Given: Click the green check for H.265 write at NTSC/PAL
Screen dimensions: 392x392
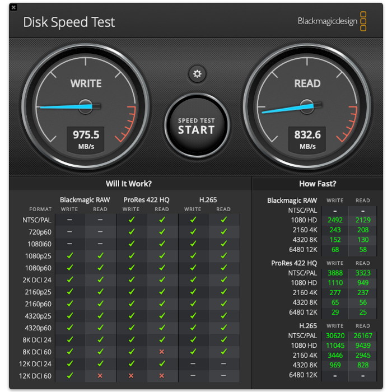Looking at the screenshot, I should pyautogui.click(x=193, y=220).
